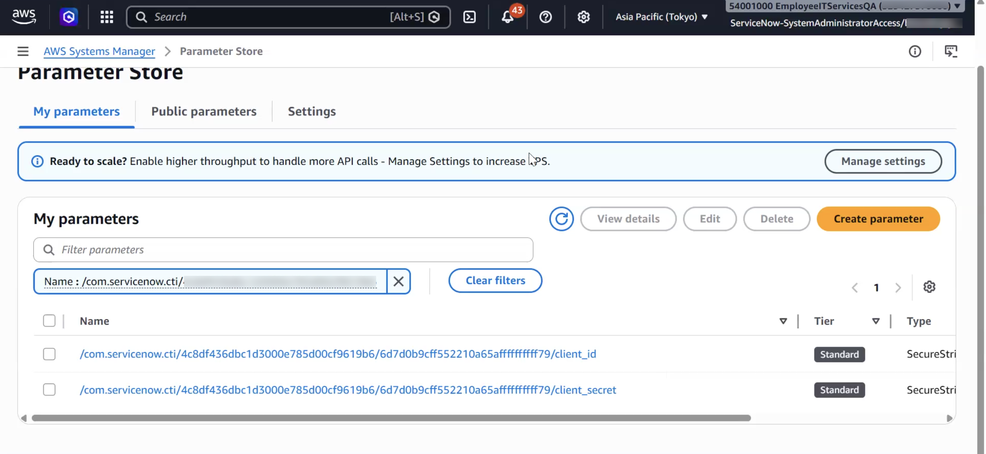Go to next page of parameters
986x454 pixels.
pyautogui.click(x=898, y=287)
